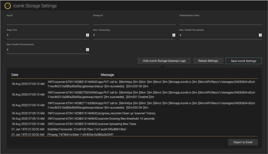The width and height of the screenshot is (268, 154).
Task: Focus the Authentication Token field
Action: [x=220, y=21]
